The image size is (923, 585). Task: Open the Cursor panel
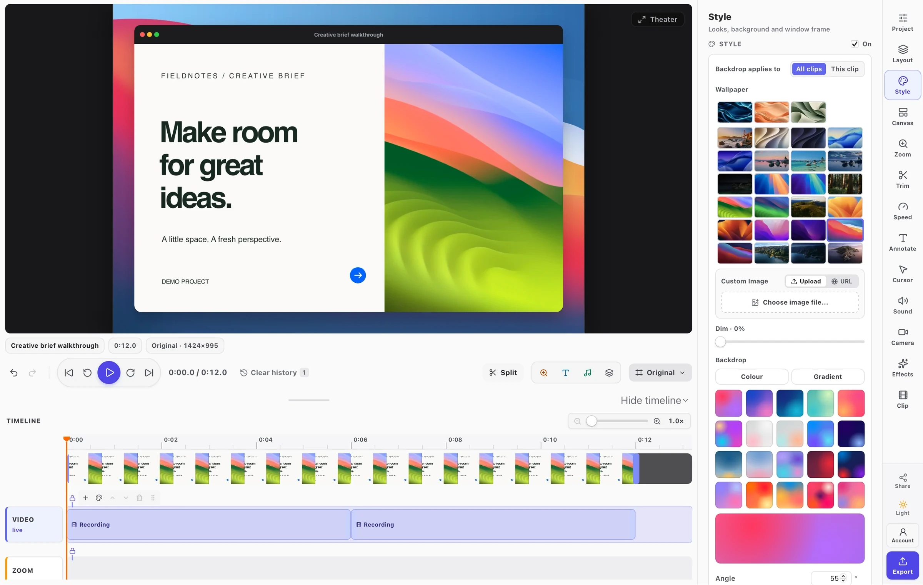(902, 274)
